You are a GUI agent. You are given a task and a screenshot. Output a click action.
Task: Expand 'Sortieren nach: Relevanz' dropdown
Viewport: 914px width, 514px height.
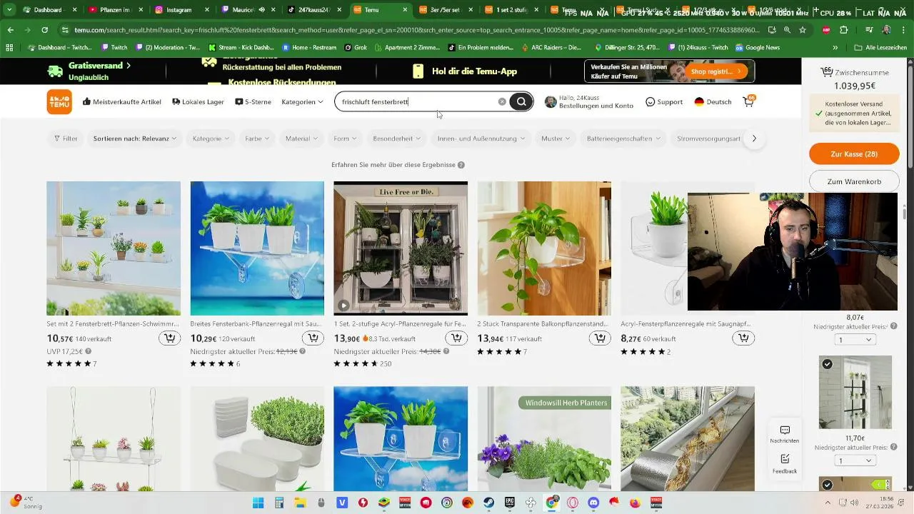pos(135,138)
